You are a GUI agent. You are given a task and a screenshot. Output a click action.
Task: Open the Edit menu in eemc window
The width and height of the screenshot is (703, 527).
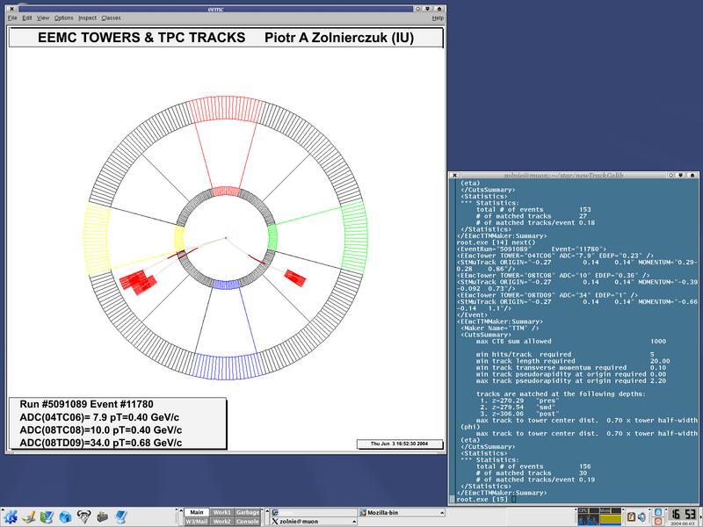[x=27, y=18]
